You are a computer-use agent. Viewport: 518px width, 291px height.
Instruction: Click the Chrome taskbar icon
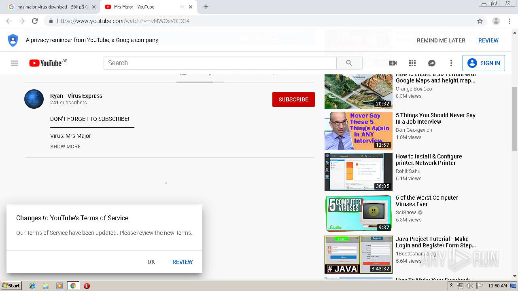tap(73, 286)
